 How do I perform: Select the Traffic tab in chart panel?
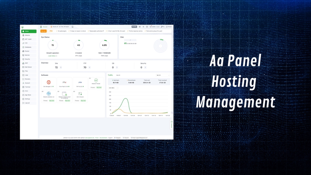(x=110, y=75)
